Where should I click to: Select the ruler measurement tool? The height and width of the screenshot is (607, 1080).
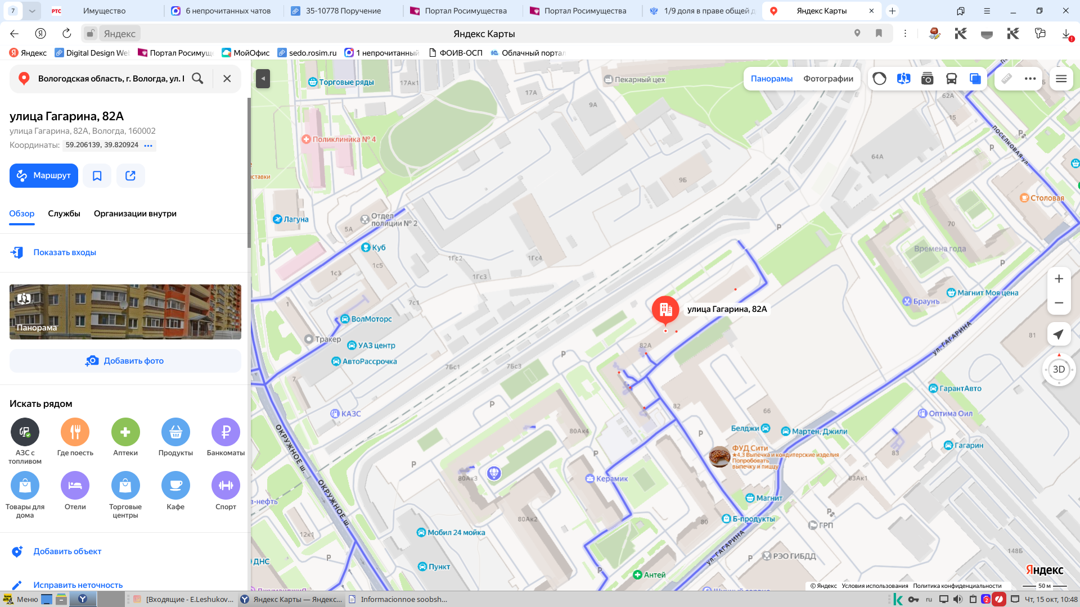tap(1007, 79)
